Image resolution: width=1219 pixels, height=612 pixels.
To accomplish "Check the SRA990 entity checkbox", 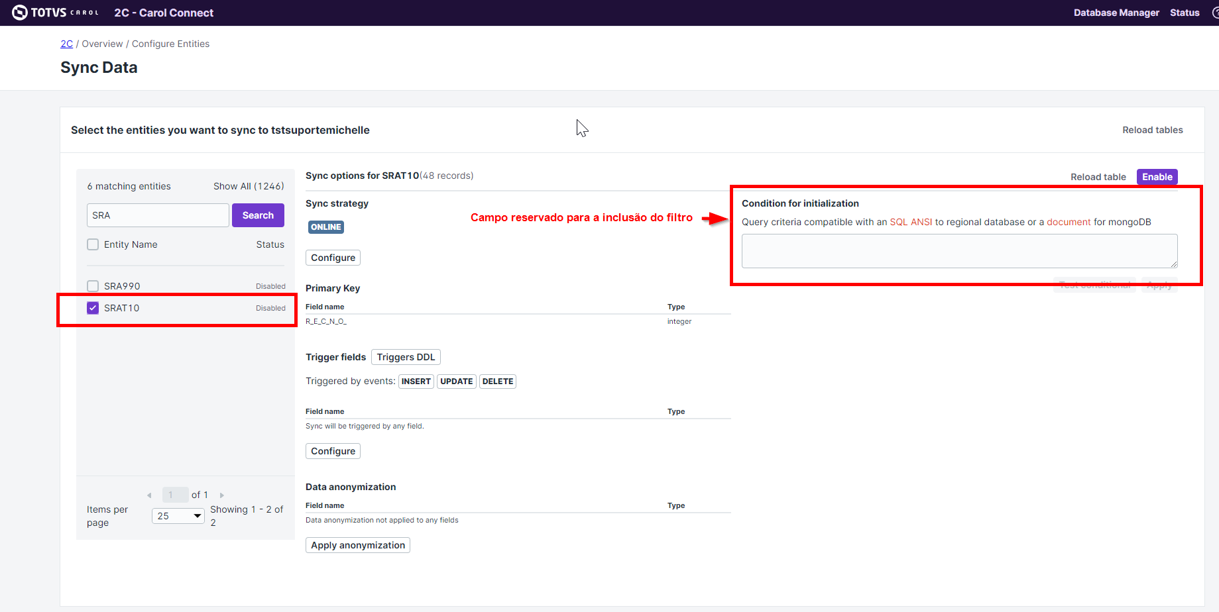I will pos(93,285).
